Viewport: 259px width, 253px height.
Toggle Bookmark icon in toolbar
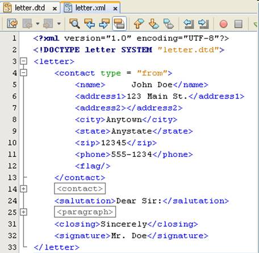tap(169, 24)
